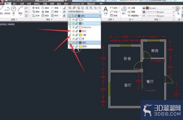Choose the Copy (复制) tool
The image size is (183, 120).
pyautogui.click(x=36, y=12)
